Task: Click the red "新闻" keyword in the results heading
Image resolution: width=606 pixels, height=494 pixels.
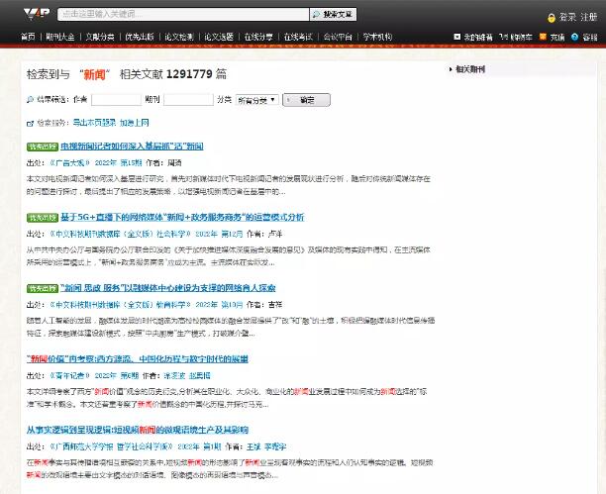Action: 95,74
